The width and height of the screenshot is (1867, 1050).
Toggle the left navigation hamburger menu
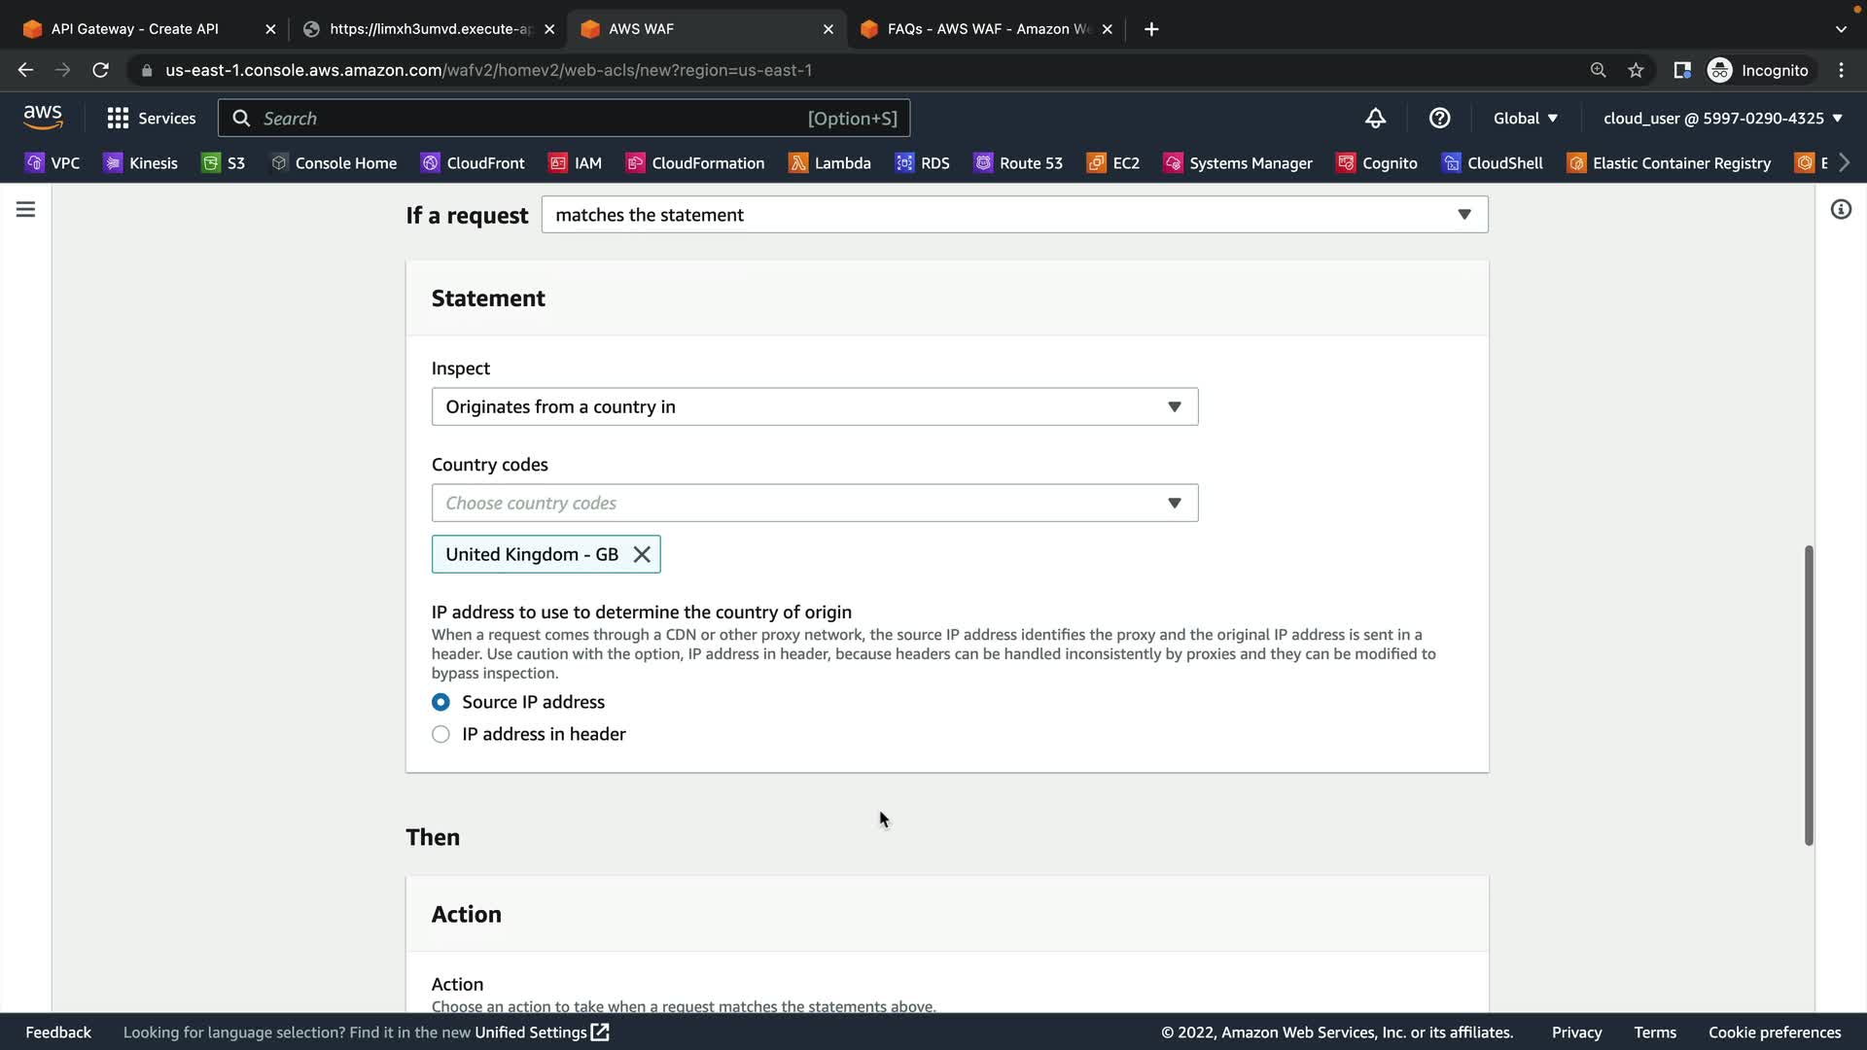tap(26, 209)
